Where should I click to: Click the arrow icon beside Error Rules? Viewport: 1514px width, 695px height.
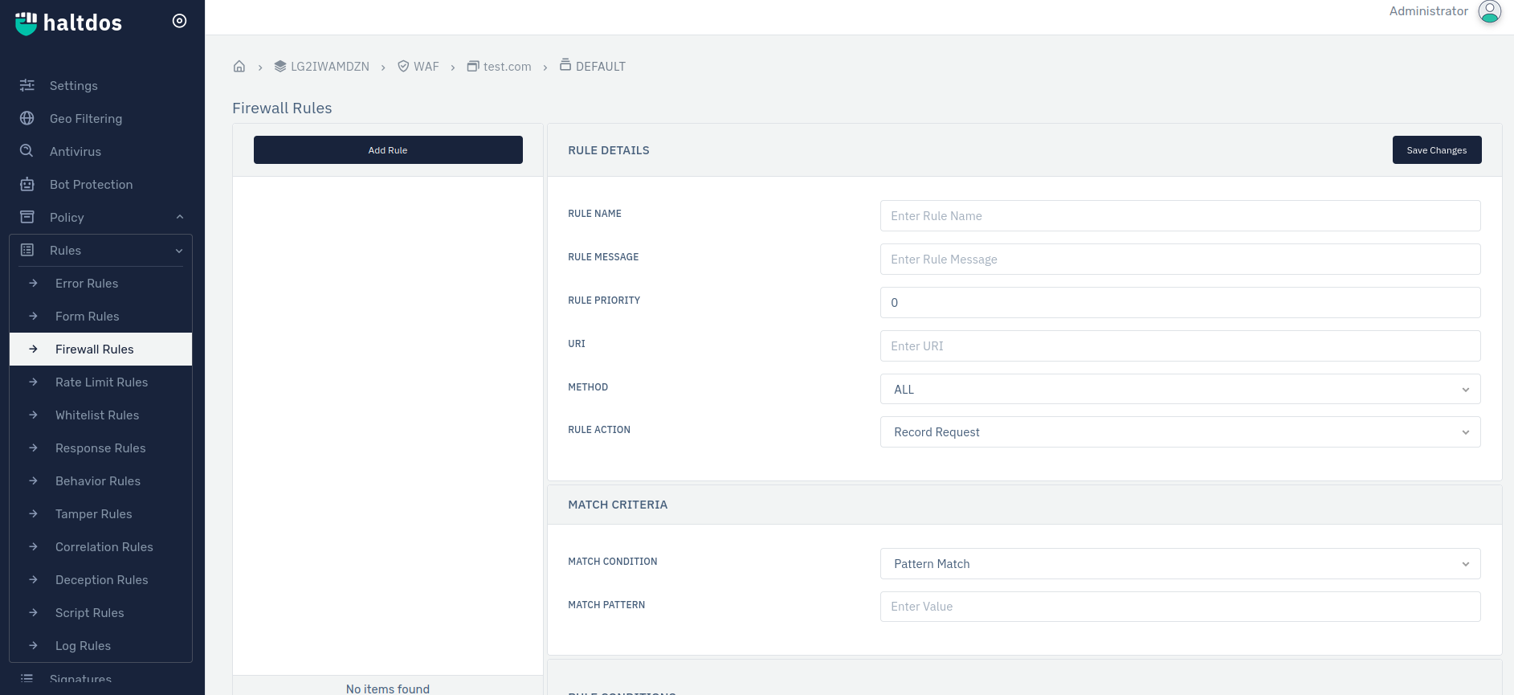pos(33,283)
